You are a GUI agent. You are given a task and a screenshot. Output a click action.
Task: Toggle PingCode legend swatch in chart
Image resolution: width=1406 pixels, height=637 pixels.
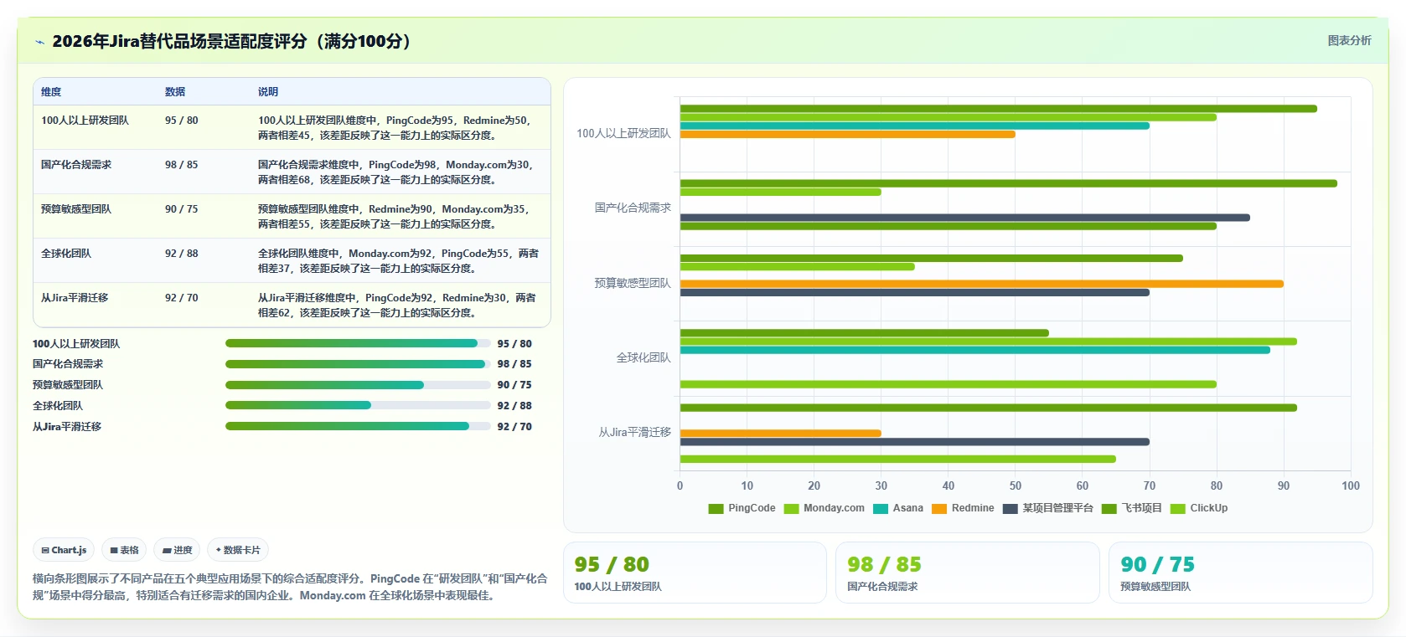click(716, 508)
